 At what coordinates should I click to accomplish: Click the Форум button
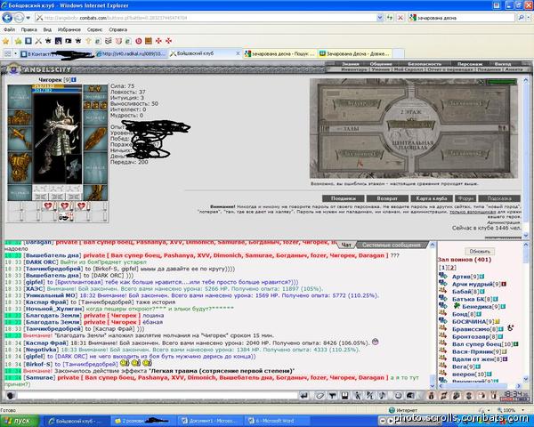(x=465, y=198)
